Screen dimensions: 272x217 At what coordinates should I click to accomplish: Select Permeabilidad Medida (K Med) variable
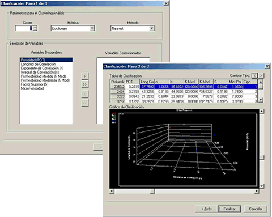43,76
